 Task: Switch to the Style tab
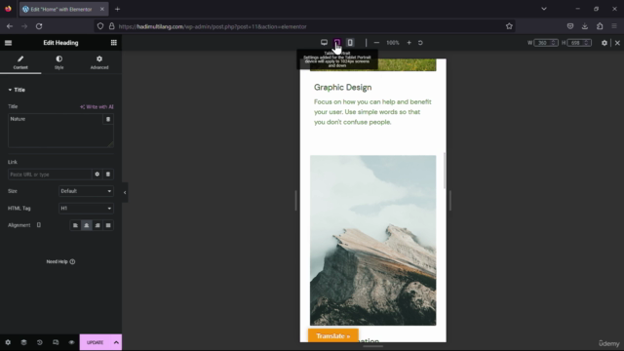58,62
